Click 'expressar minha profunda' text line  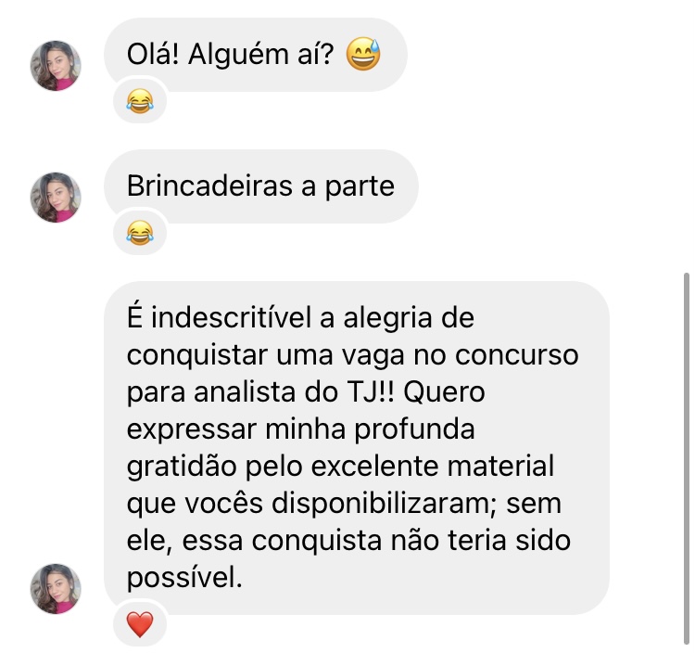(x=300, y=429)
